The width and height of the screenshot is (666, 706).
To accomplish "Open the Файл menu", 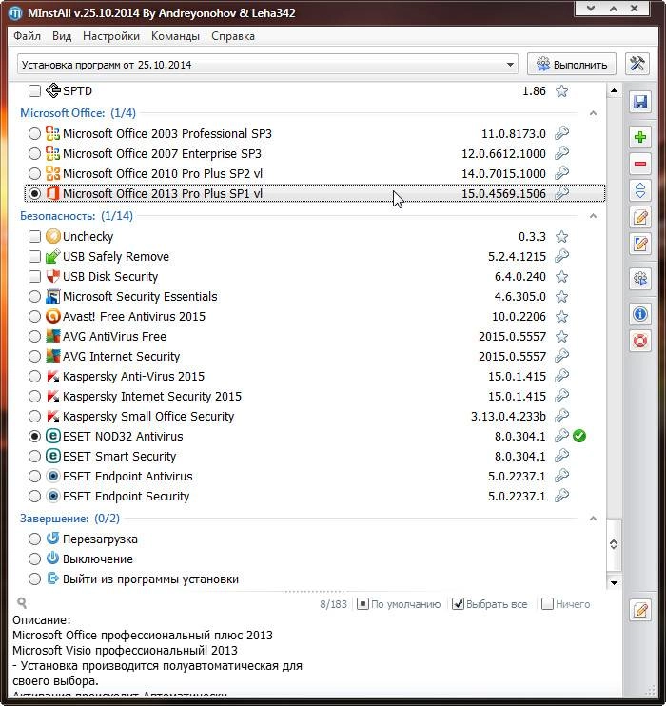I will pos(27,36).
